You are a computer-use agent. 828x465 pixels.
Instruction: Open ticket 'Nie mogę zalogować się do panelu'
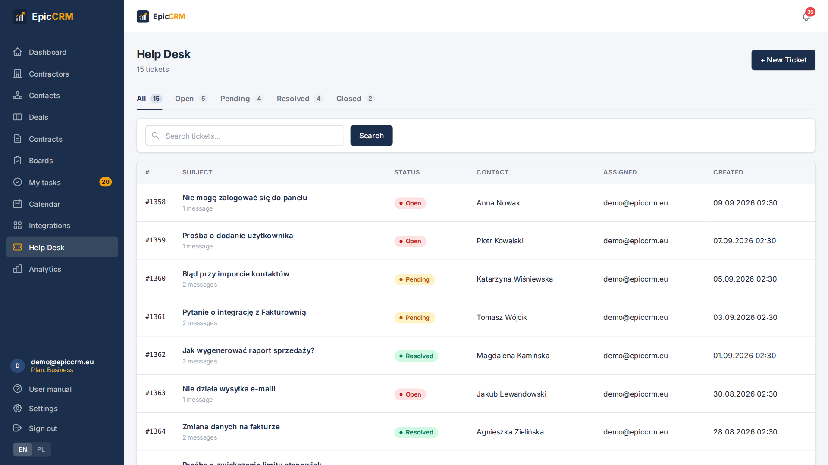(x=245, y=198)
